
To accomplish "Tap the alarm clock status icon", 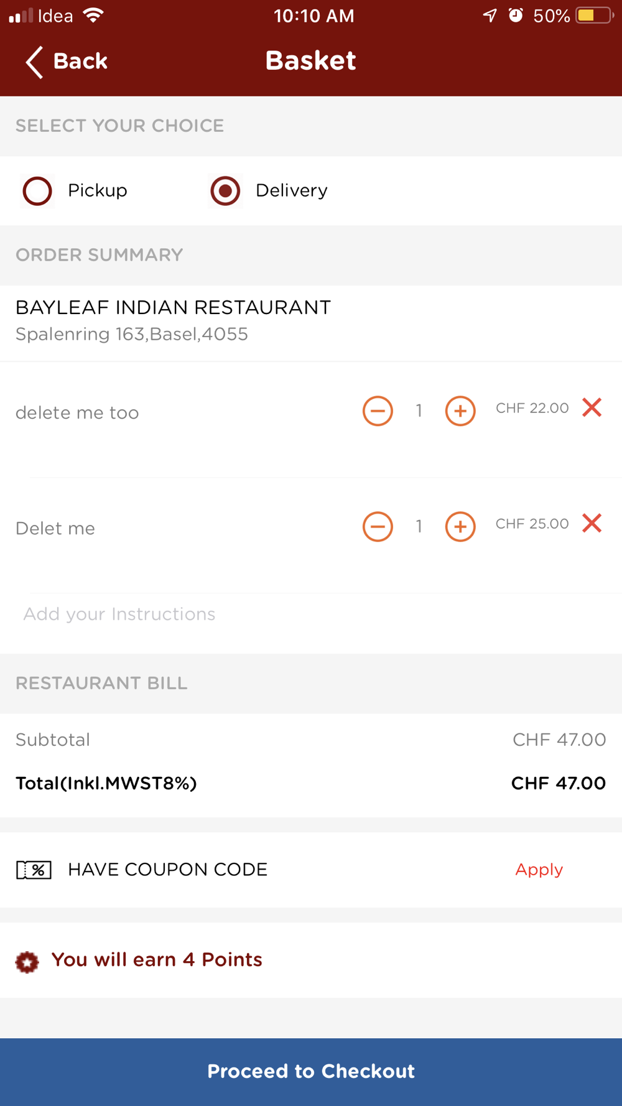I will point(516,16).
